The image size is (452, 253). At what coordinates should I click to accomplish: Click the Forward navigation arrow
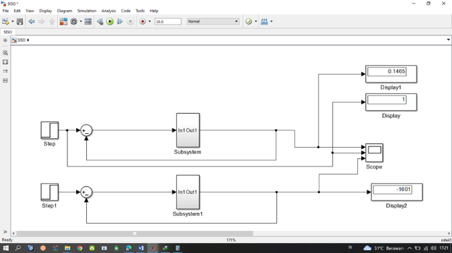[41, 21]
